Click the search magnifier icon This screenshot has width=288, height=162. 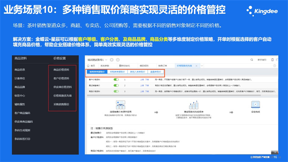tap(252, 60)
